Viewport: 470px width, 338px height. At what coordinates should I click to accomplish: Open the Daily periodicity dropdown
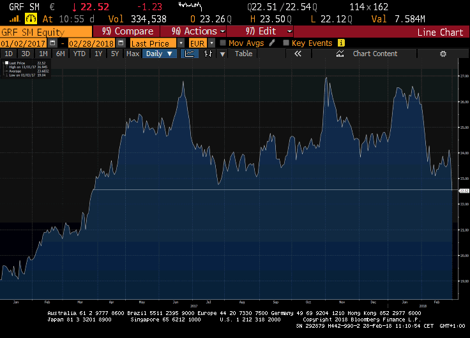160,54
